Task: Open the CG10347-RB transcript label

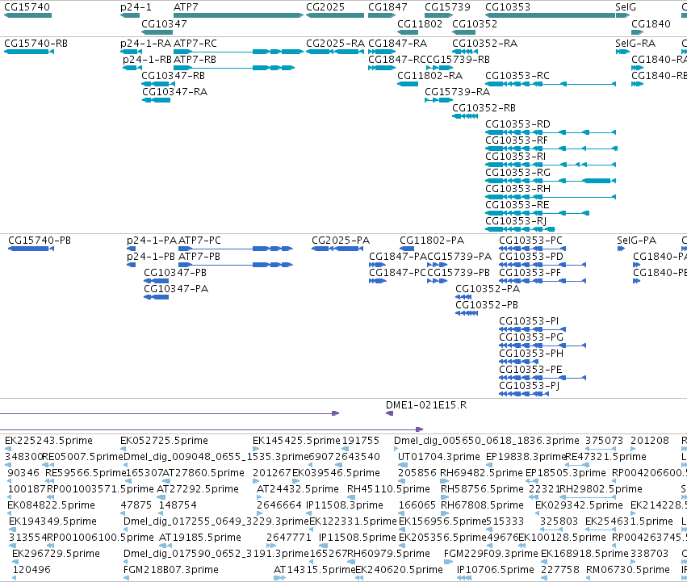Action: (x=173, y=76)
